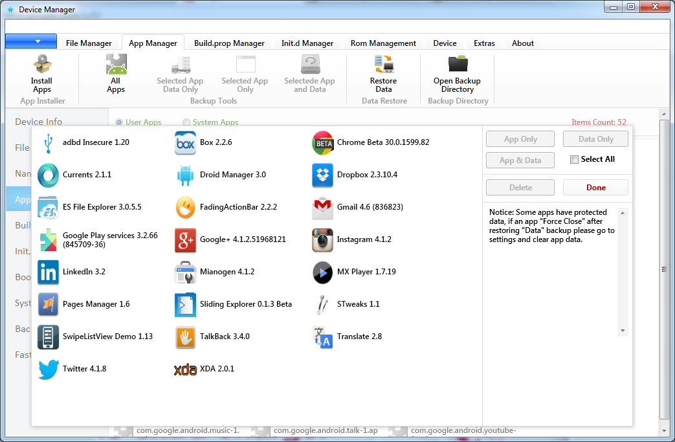The height and width of the screenshot is (442, 675).
Task: Click the Restore Data icon
Action: [x=384, y=65]
